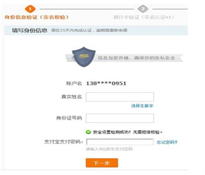Image resolution: width=205 pixels, height=175 pixels.
Task: Click the progress line between steps 1 and 2
Action: coord(87,9)
